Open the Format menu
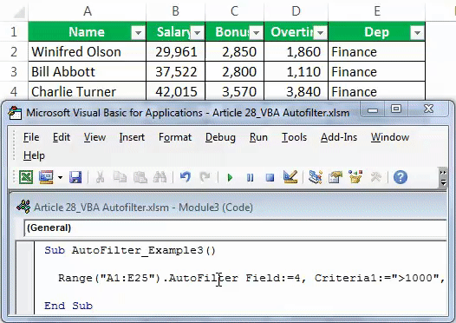The height and width of the screenshot is (323, 456). 175,137
